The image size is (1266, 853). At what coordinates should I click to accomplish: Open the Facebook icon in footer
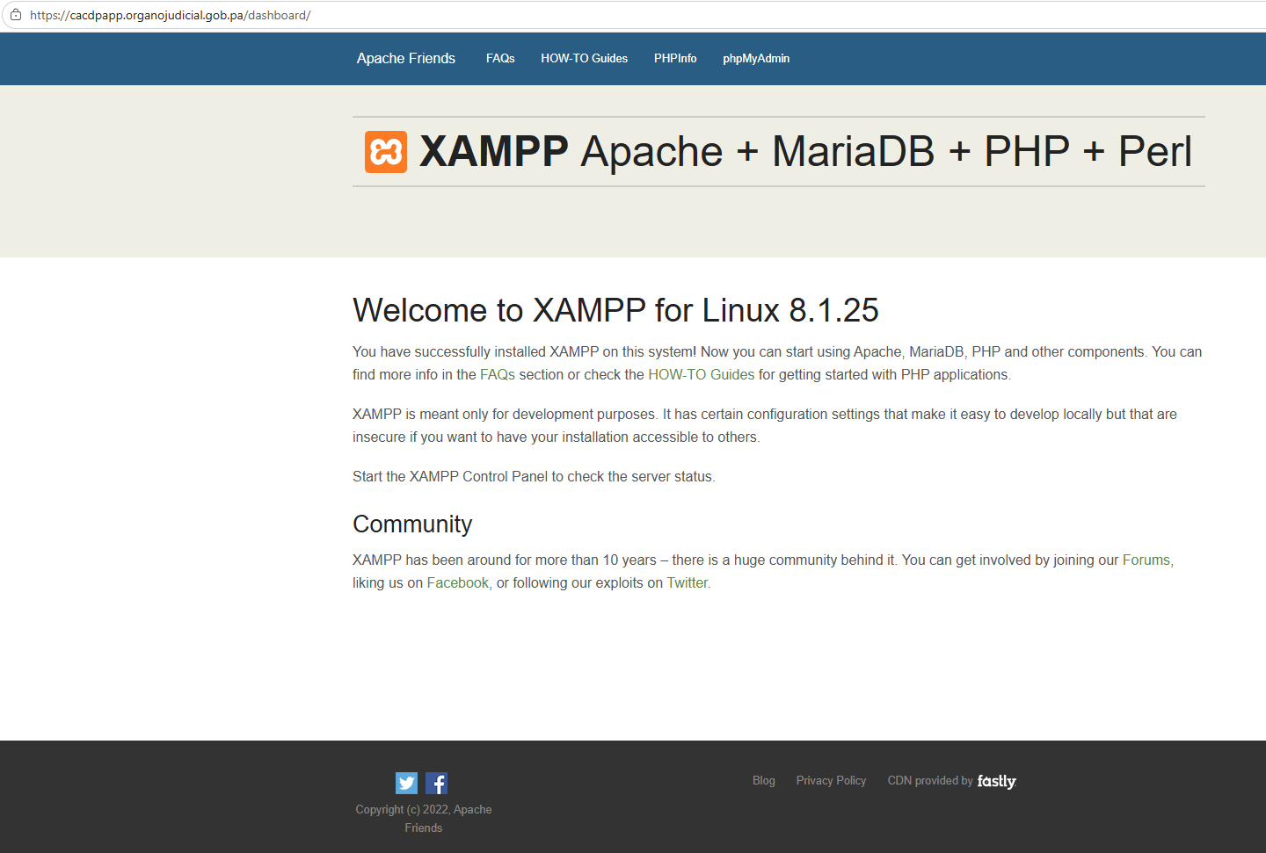pos(436,783)
